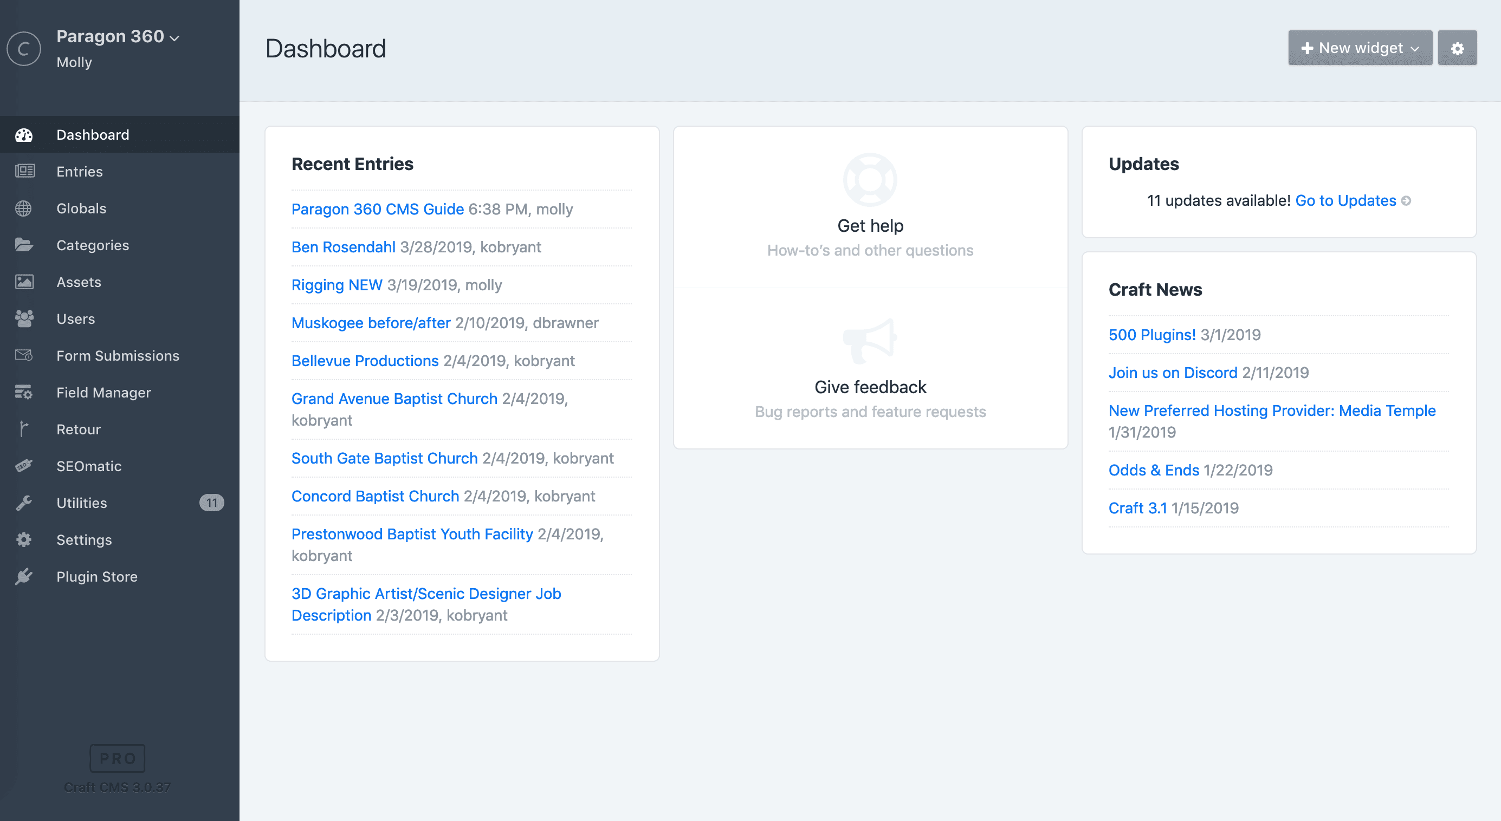
Task: Click the Field Manager icon
Action: coord(24,393)
